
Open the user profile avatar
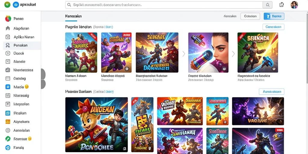coord(294,5)
